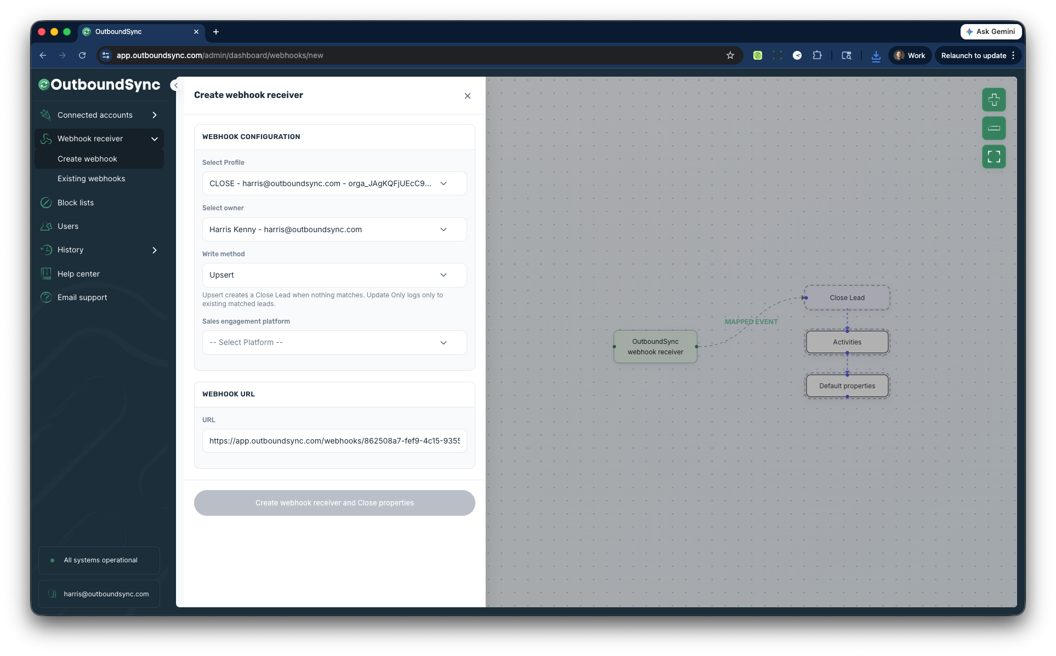The image size is (1056, 656).
Task: Click the Email support icon
Action: tap(46, 297)
